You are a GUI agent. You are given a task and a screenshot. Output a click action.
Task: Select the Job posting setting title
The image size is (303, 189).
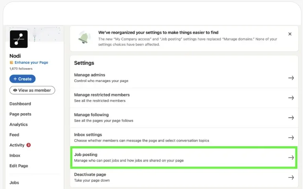pos(86,154)
